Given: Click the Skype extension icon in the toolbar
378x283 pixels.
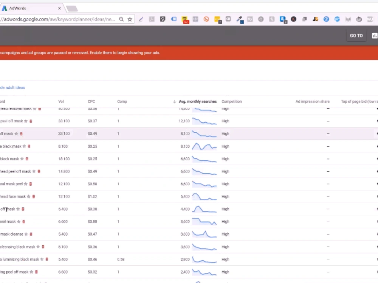Looking at the screenshot, I should click(x=283, y=20).
